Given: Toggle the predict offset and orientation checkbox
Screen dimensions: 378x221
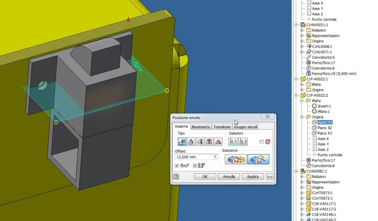Looking at the screenshot, I should tap(195, 166).
